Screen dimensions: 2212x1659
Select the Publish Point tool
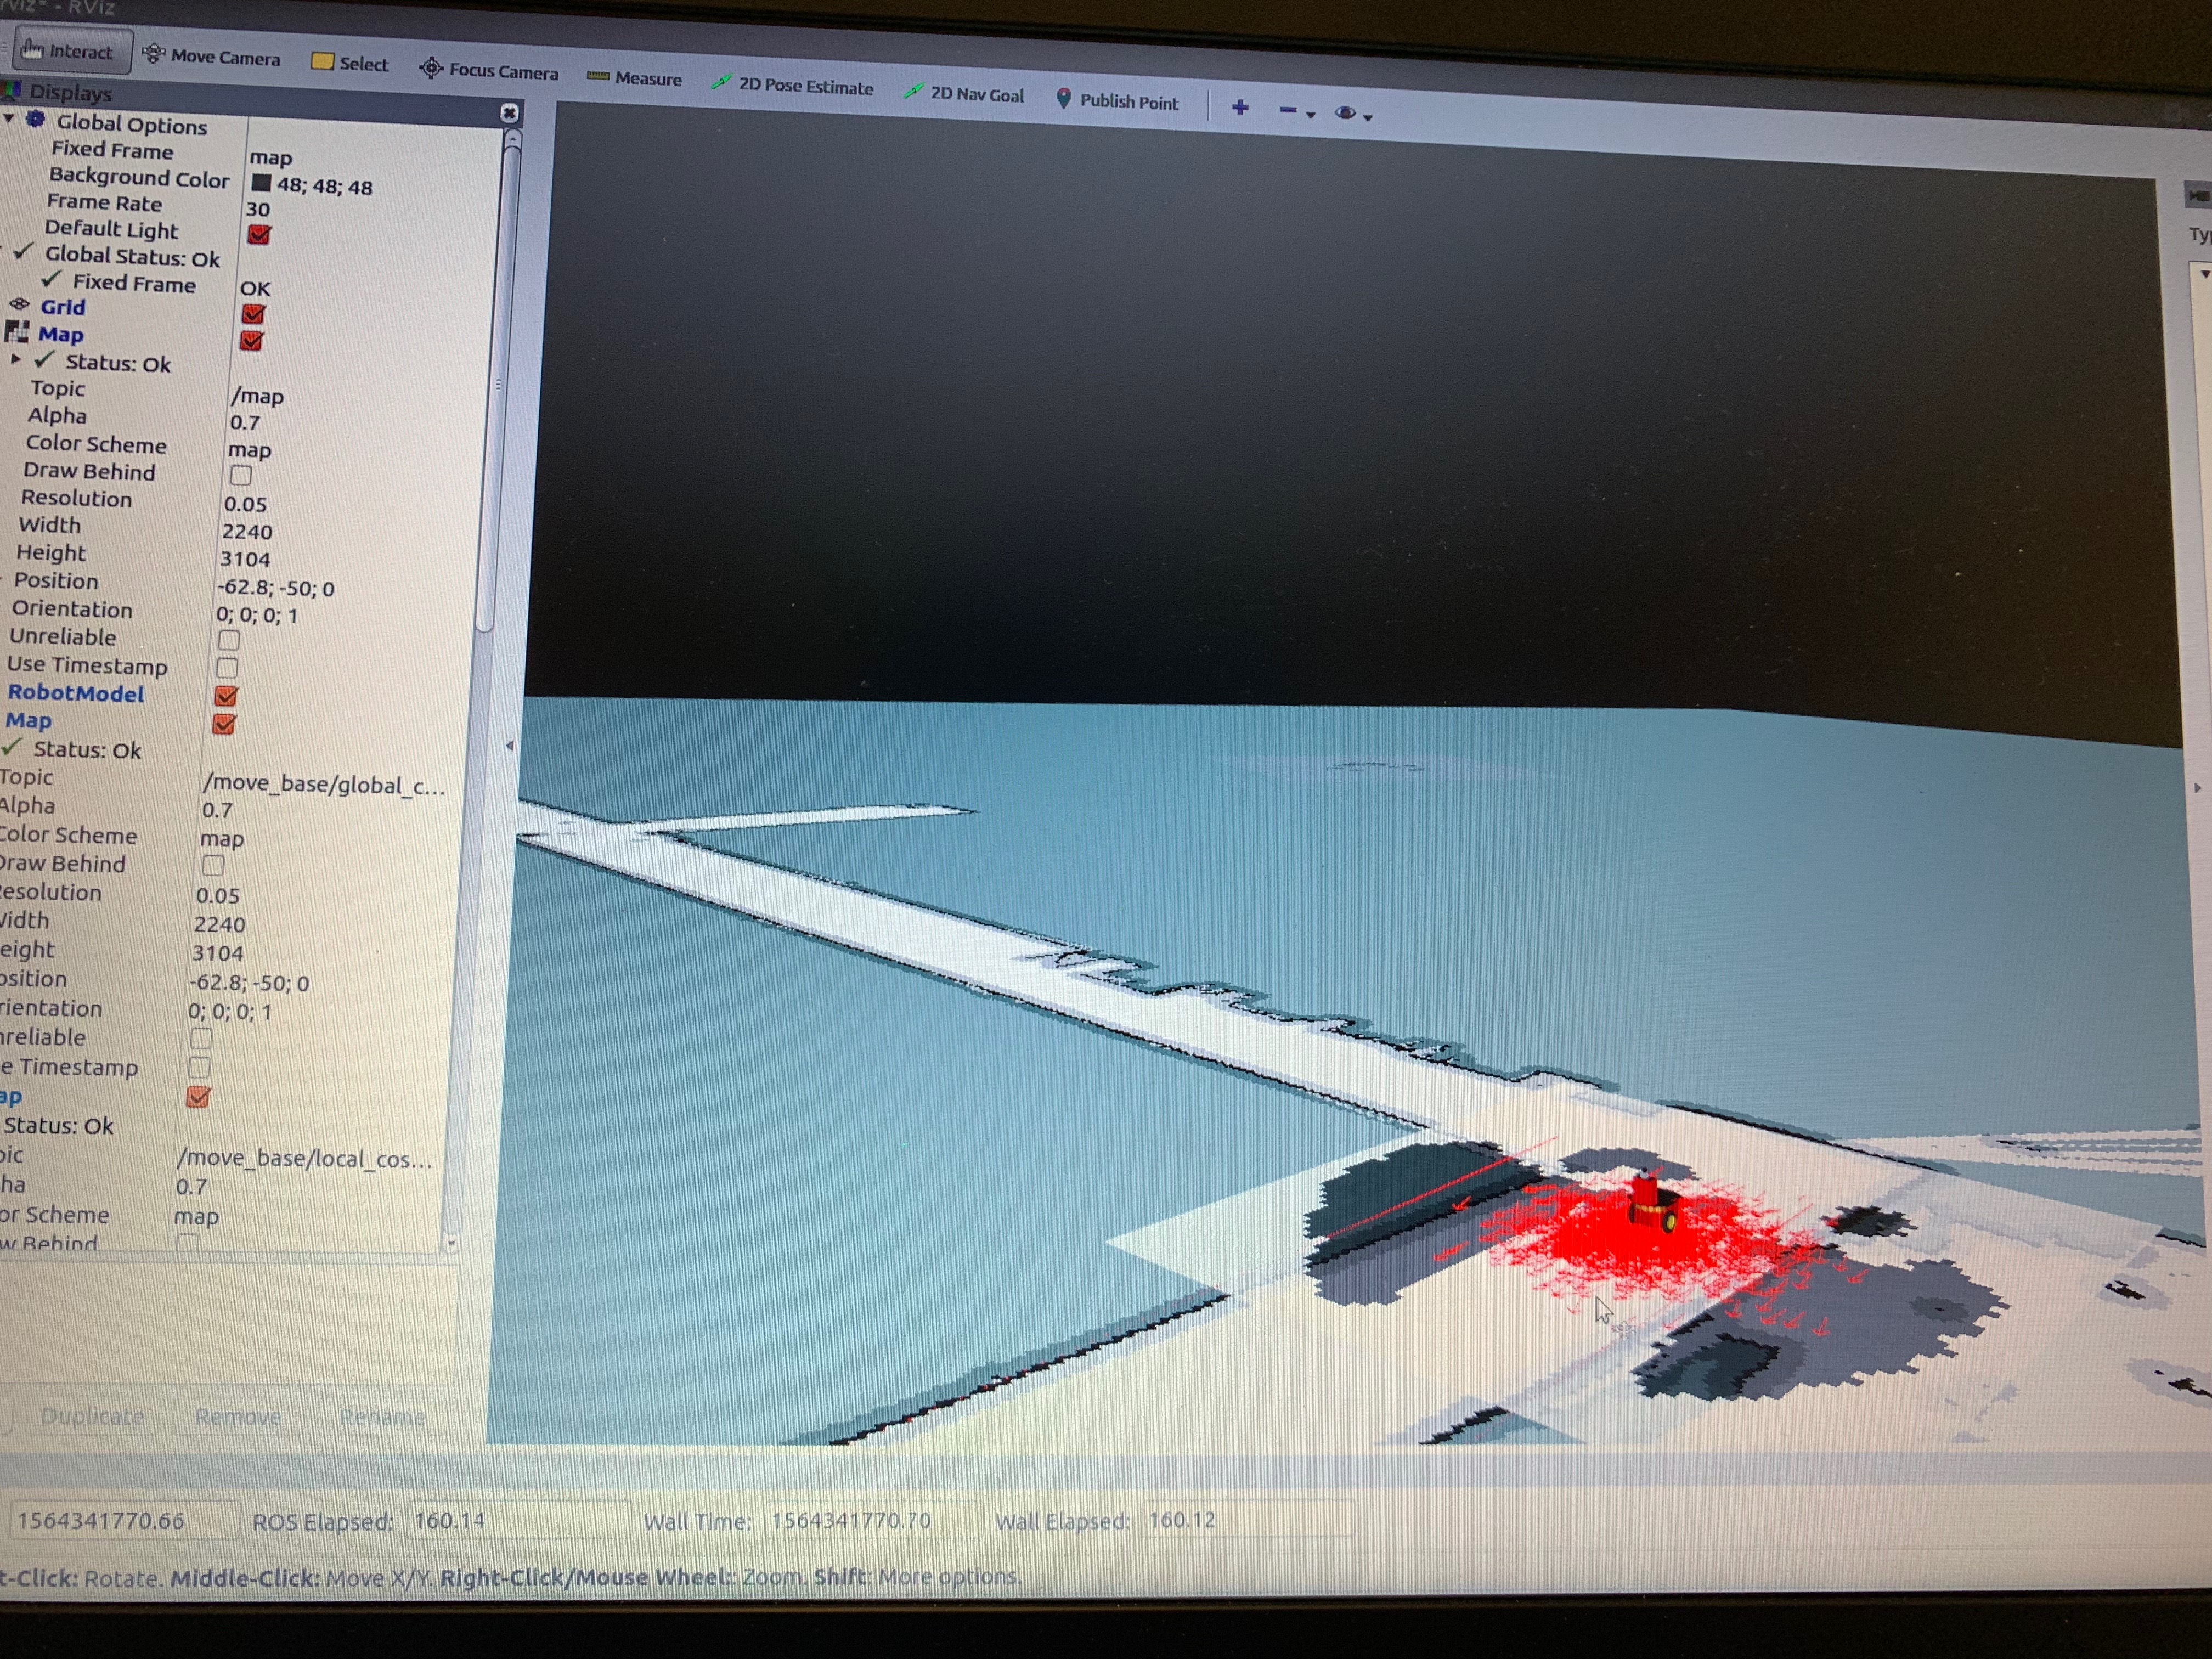click(1117, 100)
